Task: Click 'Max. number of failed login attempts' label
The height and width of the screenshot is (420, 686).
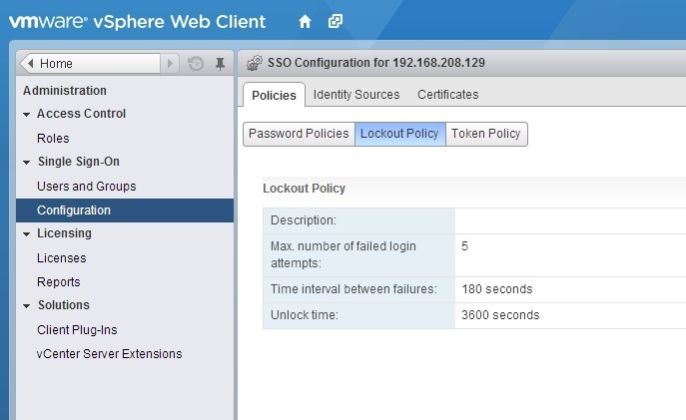Action: point(343,254)
